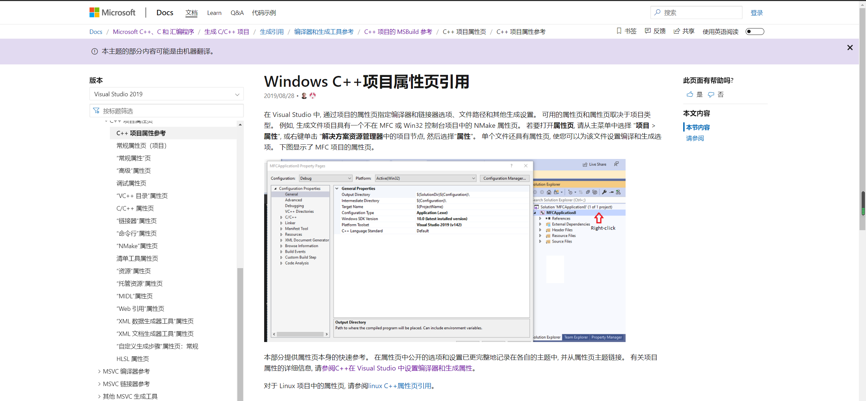866x401 pixels.
Task: Open 清单工具属性页 in sidebar
Action: tap(137, 258)
